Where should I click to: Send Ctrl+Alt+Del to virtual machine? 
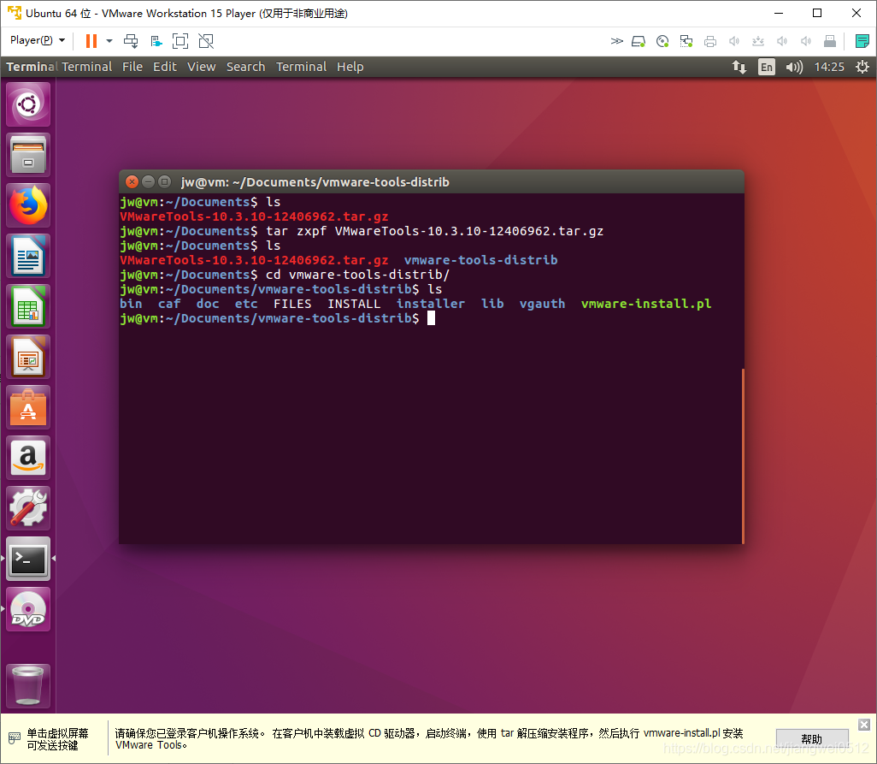point(131,41)
